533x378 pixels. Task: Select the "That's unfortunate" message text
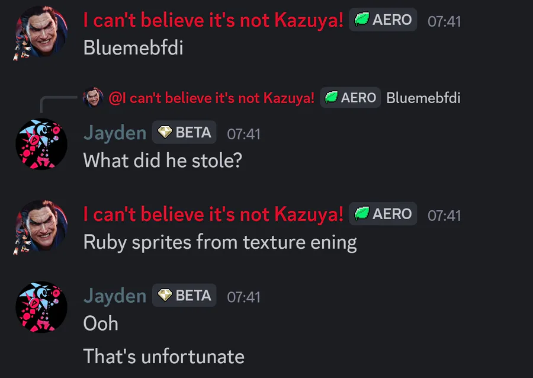pos(163,356)
